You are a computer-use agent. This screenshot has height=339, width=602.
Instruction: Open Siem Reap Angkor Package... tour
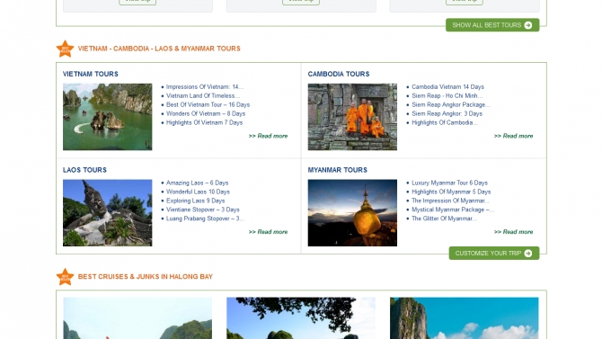[451, 104]
